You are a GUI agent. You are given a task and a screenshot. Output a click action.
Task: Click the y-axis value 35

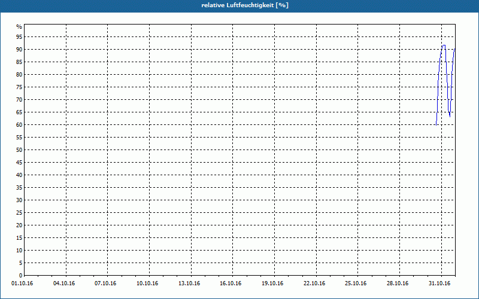click(19, 188)
